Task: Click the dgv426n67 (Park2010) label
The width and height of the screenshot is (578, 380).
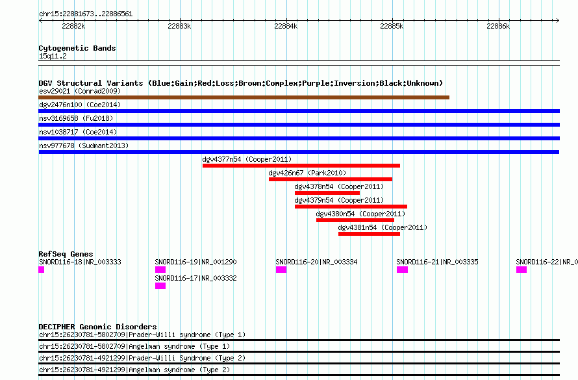Action: [307, 173]
